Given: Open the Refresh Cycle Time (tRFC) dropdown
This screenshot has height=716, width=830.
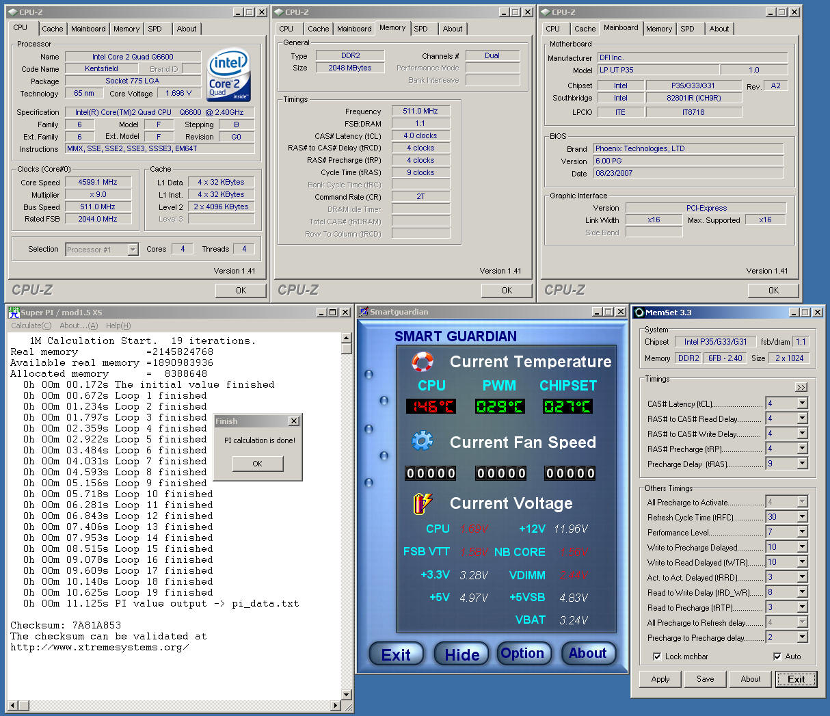Looking at the screenshot, I should point(802,517).
